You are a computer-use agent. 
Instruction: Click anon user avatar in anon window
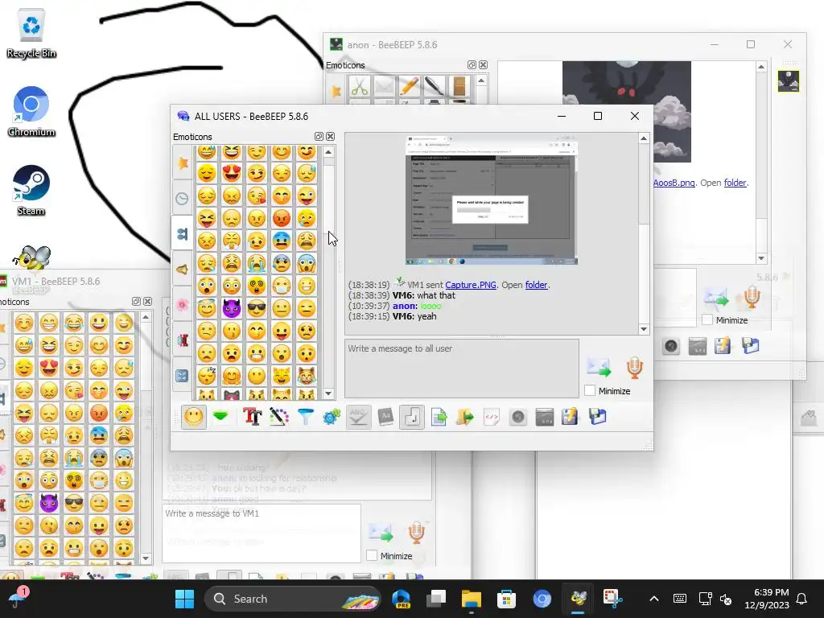[789, 81]
